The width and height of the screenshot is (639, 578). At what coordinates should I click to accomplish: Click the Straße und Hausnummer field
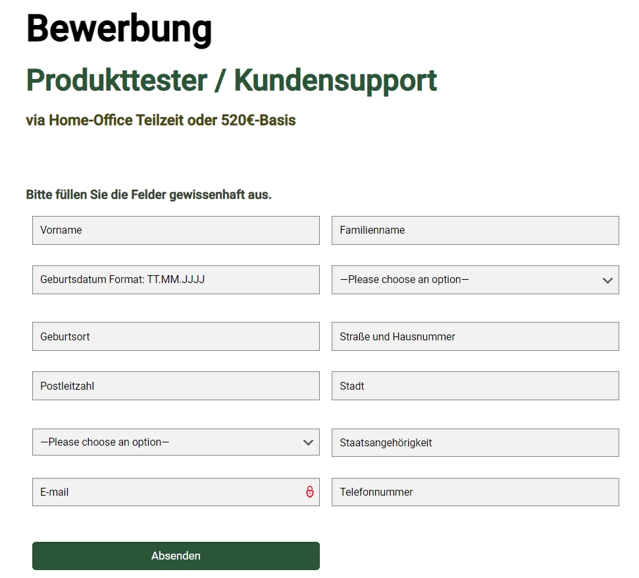coord(475,336)
